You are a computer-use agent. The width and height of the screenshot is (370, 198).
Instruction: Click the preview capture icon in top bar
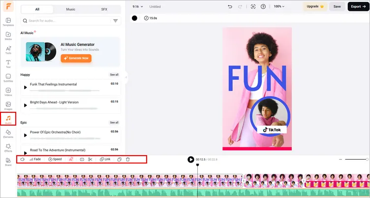pyautogui.click(x=253, y=6)
